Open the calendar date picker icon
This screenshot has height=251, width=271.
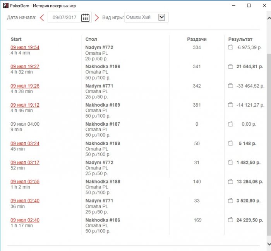pos(85,17)
